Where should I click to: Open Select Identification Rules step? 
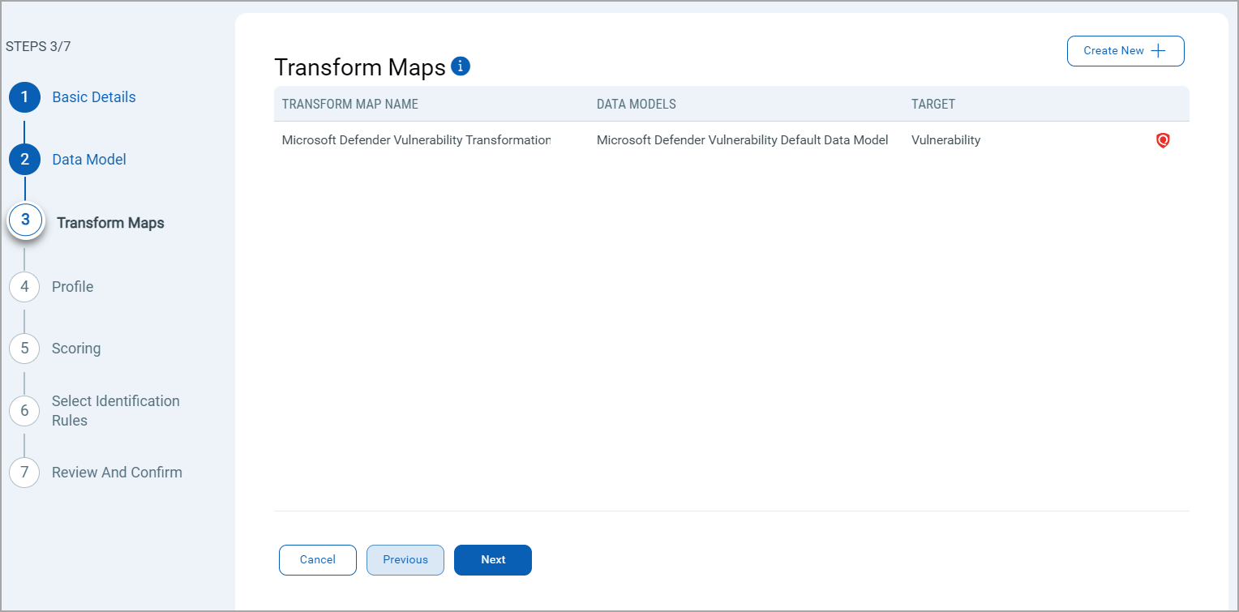pos(116,410)
